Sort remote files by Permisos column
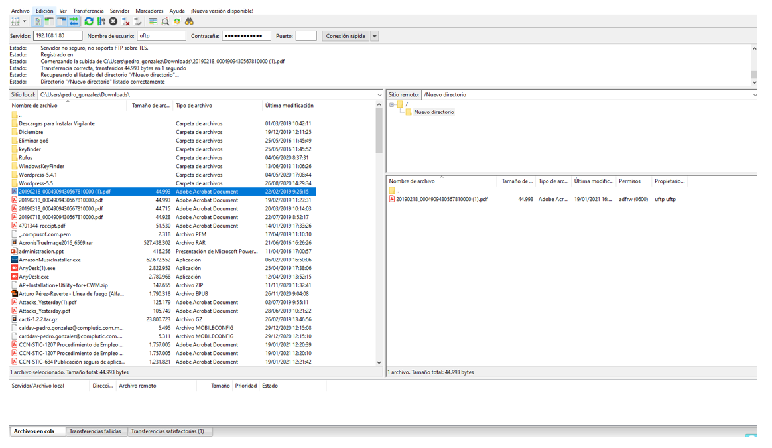 pos(629,181)
